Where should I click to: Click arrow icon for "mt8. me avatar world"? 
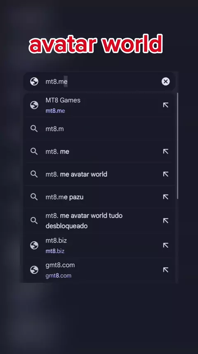(x=166, y=174)
